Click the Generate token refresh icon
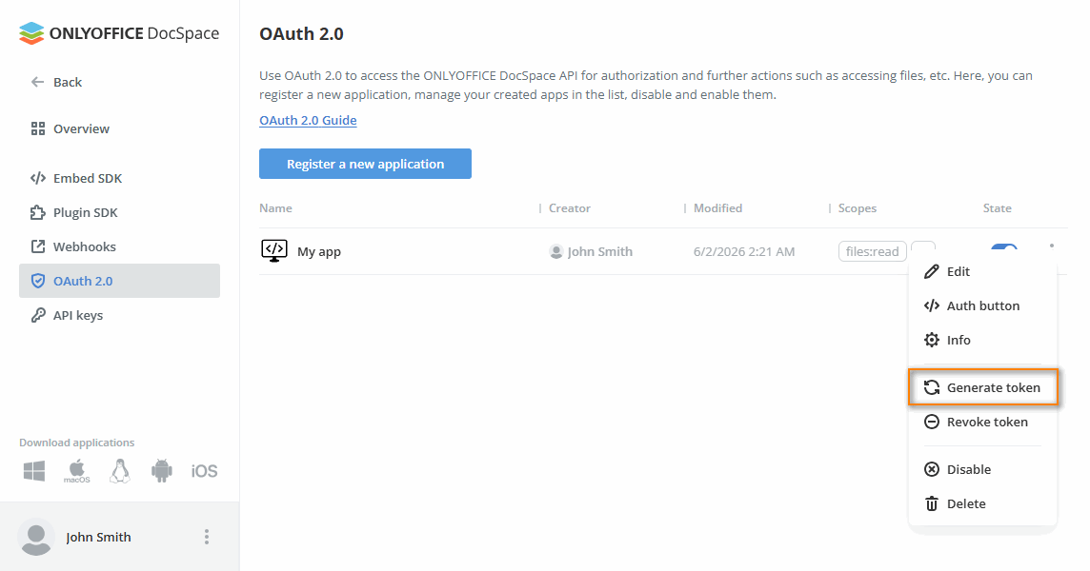Screen dimensions: 1090x571 click(932, 387)
